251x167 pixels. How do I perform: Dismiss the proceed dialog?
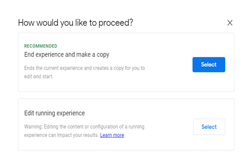tap(230, 23)
